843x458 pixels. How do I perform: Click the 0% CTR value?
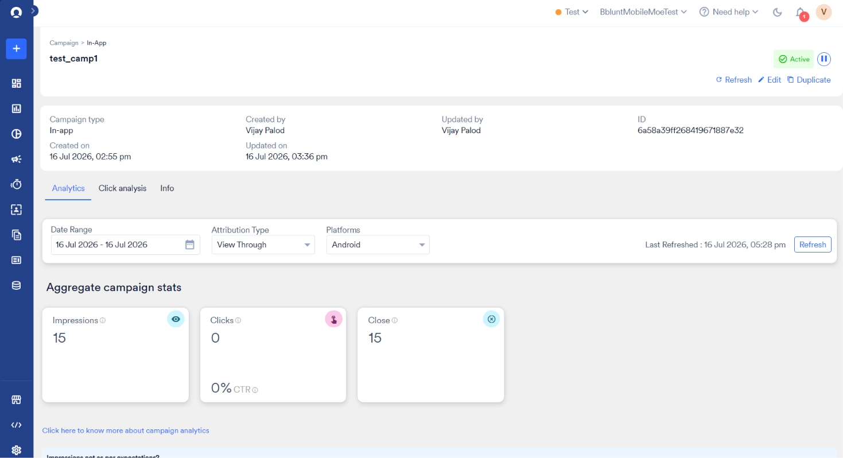[x=221, y=389]
